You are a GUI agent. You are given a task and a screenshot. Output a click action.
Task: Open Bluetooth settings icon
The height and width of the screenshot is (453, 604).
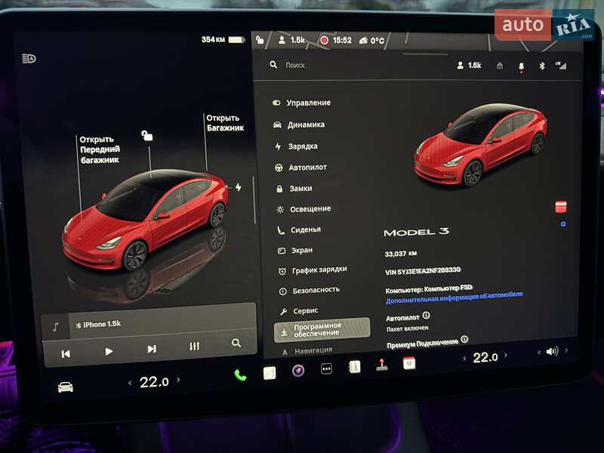pos(541,66)
